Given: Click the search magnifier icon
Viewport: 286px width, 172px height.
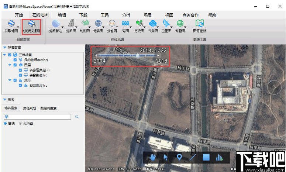Looking at the screenshot, I should 77,117.
